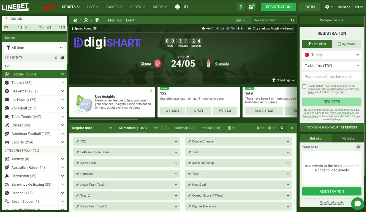The image size is (366, 212).
Task: Open the Turkey country dropdown
Action: 332,55
